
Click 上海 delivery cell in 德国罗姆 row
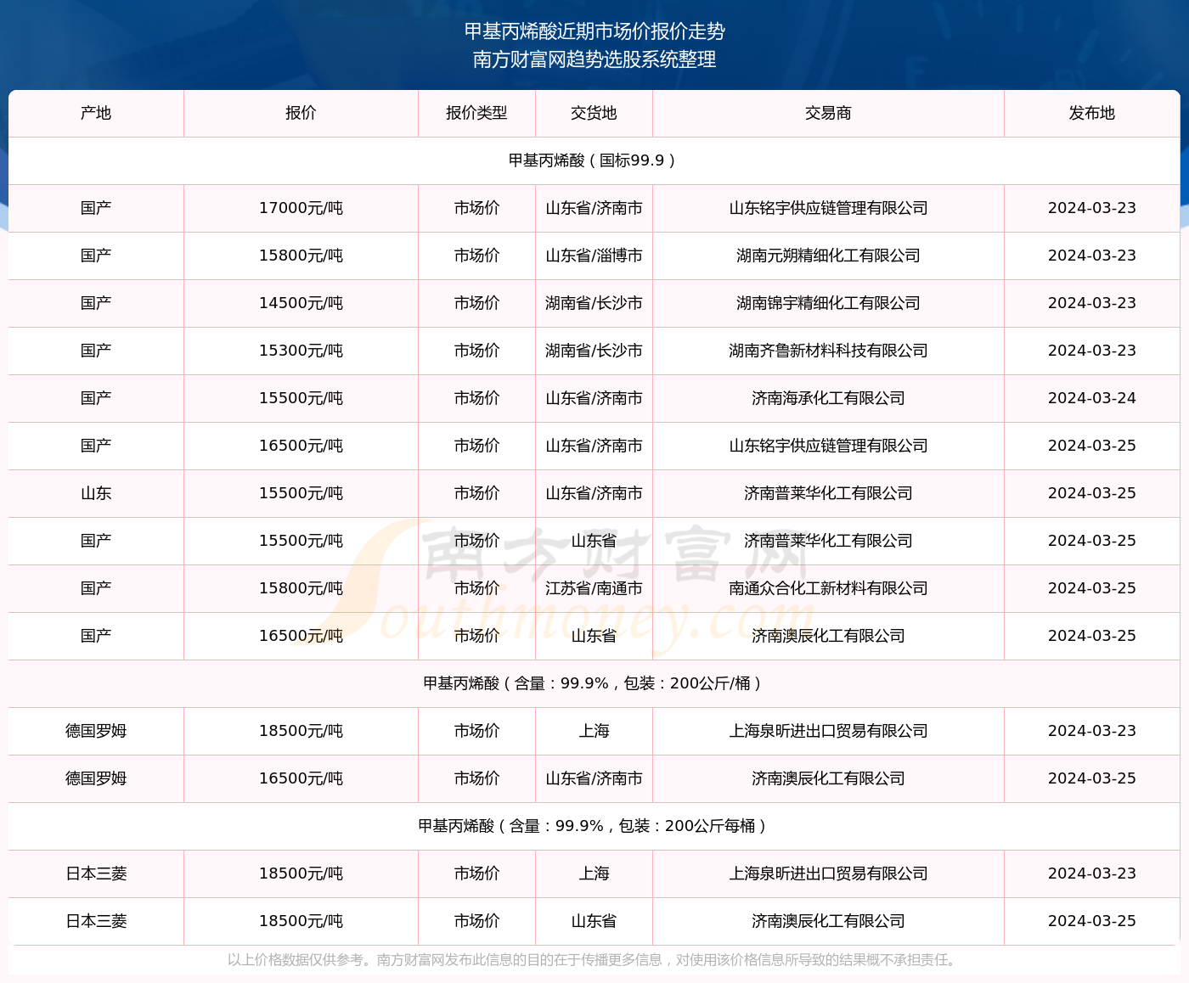594,731
